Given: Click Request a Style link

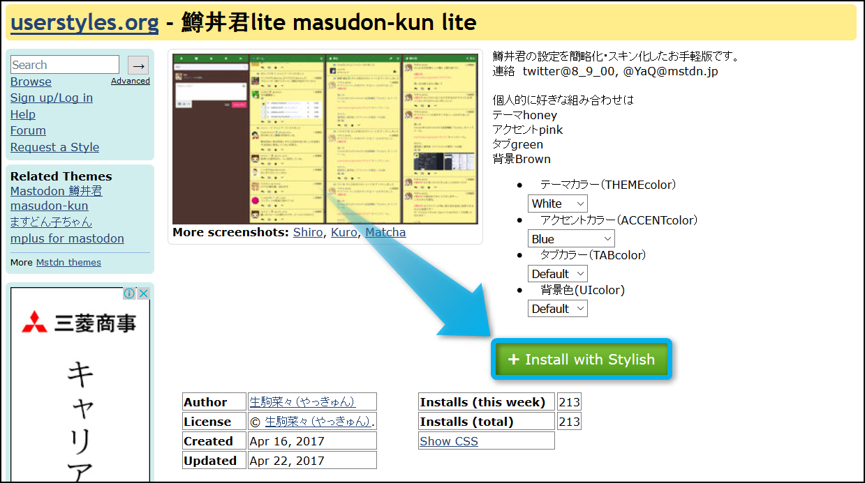Looking at the screenshot, I should point(54,147).
